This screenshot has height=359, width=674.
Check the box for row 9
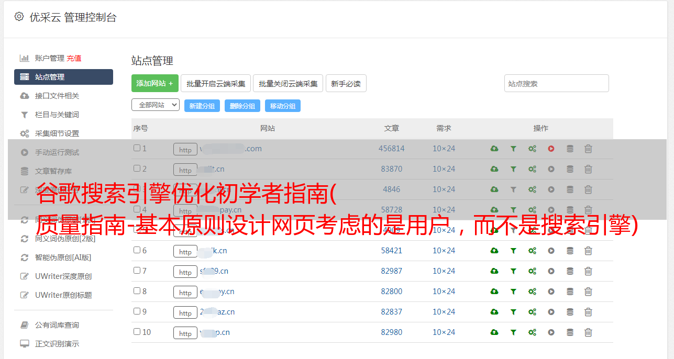pos(137,311)
